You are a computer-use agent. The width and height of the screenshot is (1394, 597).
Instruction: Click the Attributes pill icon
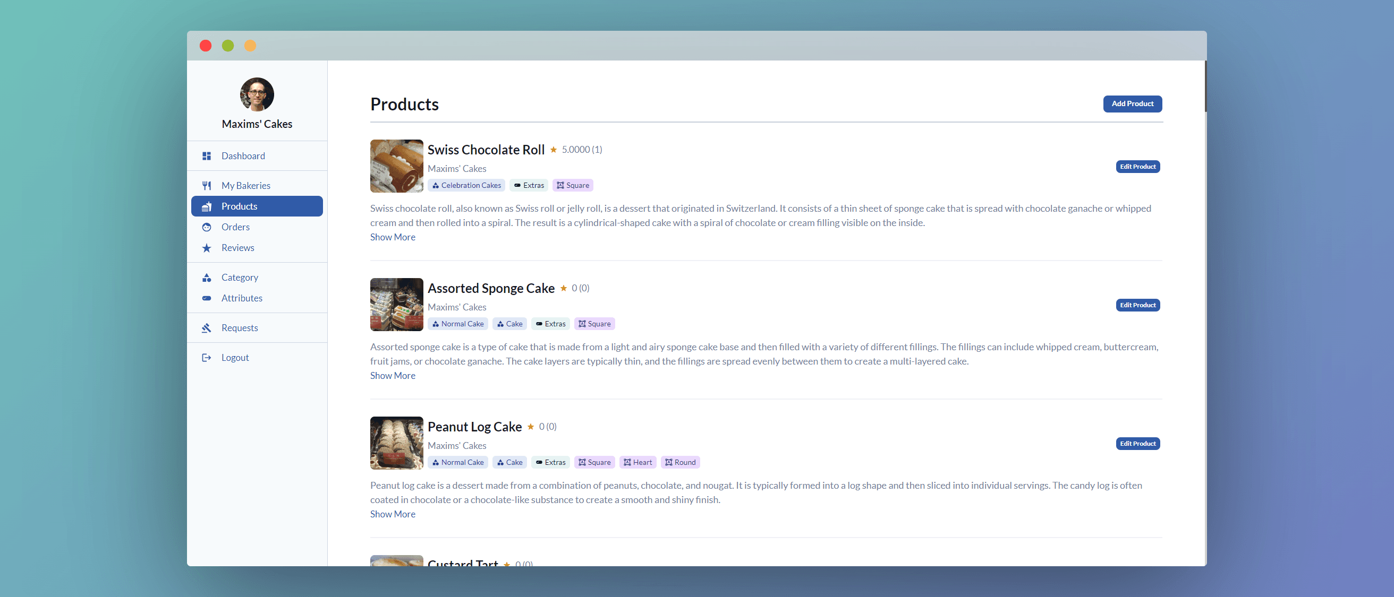pyautogui.click(x=206, y=298)
